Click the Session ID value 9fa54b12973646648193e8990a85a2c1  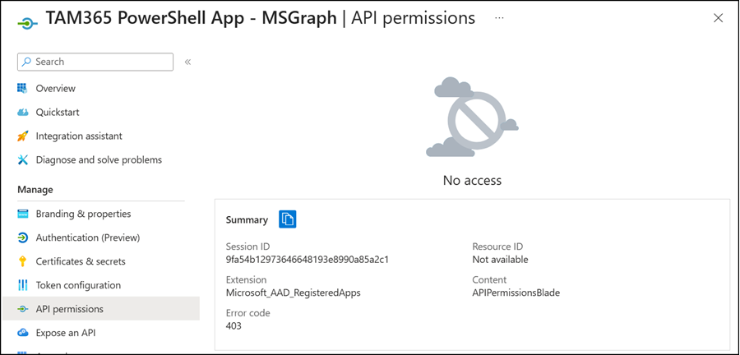point(308,260)
